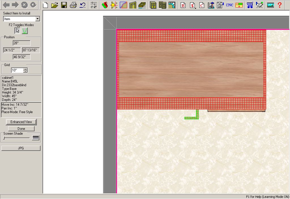This screenshot has height=199, width=290.
Task: Click the 'Move Inc: 14 7/32"' text
Action: (x=15, y=105)
